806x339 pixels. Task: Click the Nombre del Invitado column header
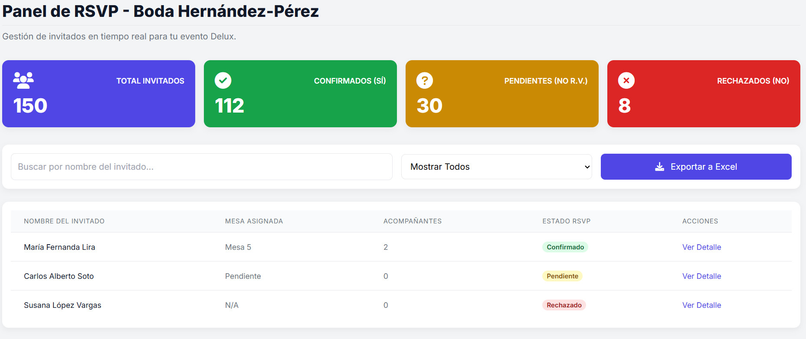64,221
